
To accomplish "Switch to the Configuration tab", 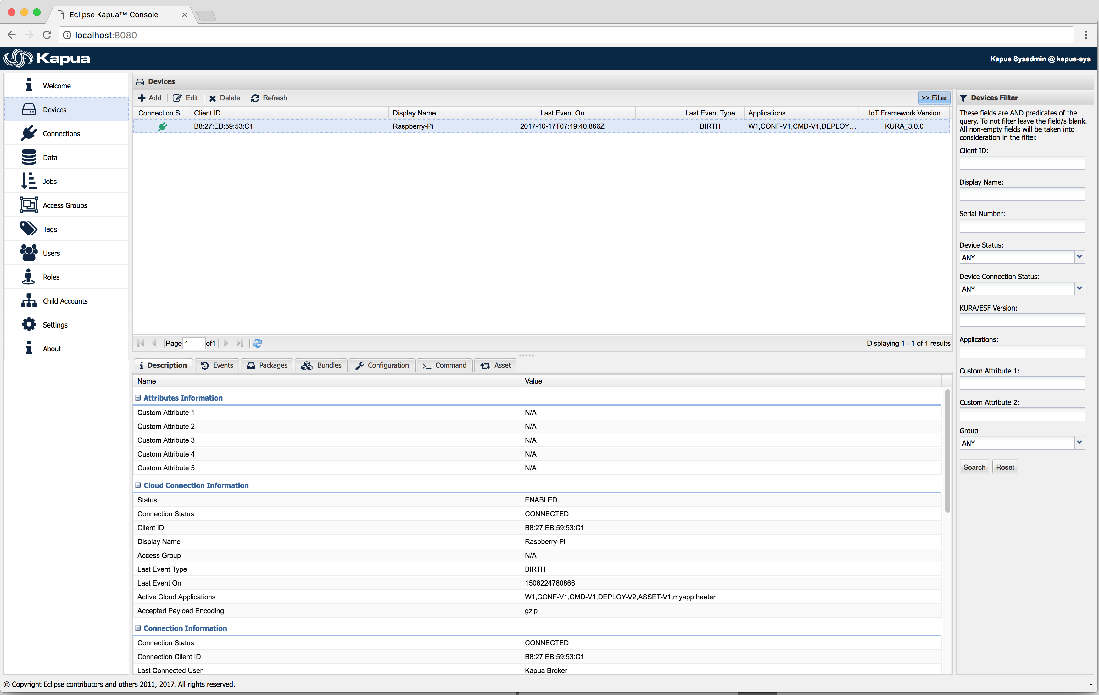I will [x=382, y=365].
